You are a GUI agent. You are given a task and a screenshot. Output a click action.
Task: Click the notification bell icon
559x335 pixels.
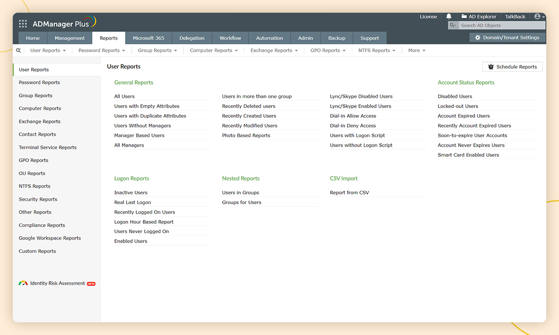point(449,17)
